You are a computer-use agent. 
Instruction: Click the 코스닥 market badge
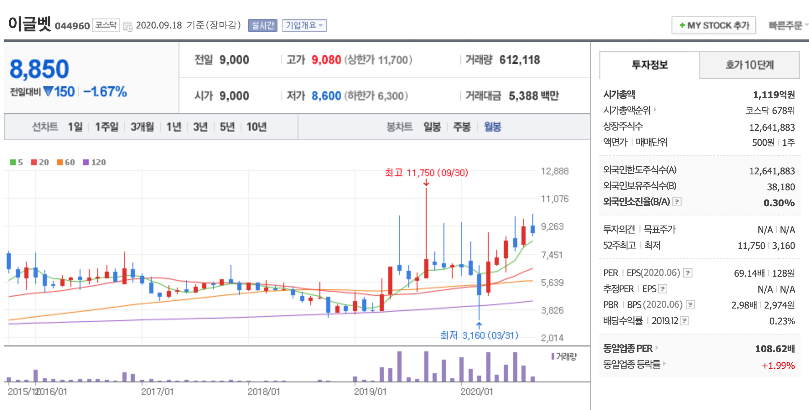click(x=106, y=25)
